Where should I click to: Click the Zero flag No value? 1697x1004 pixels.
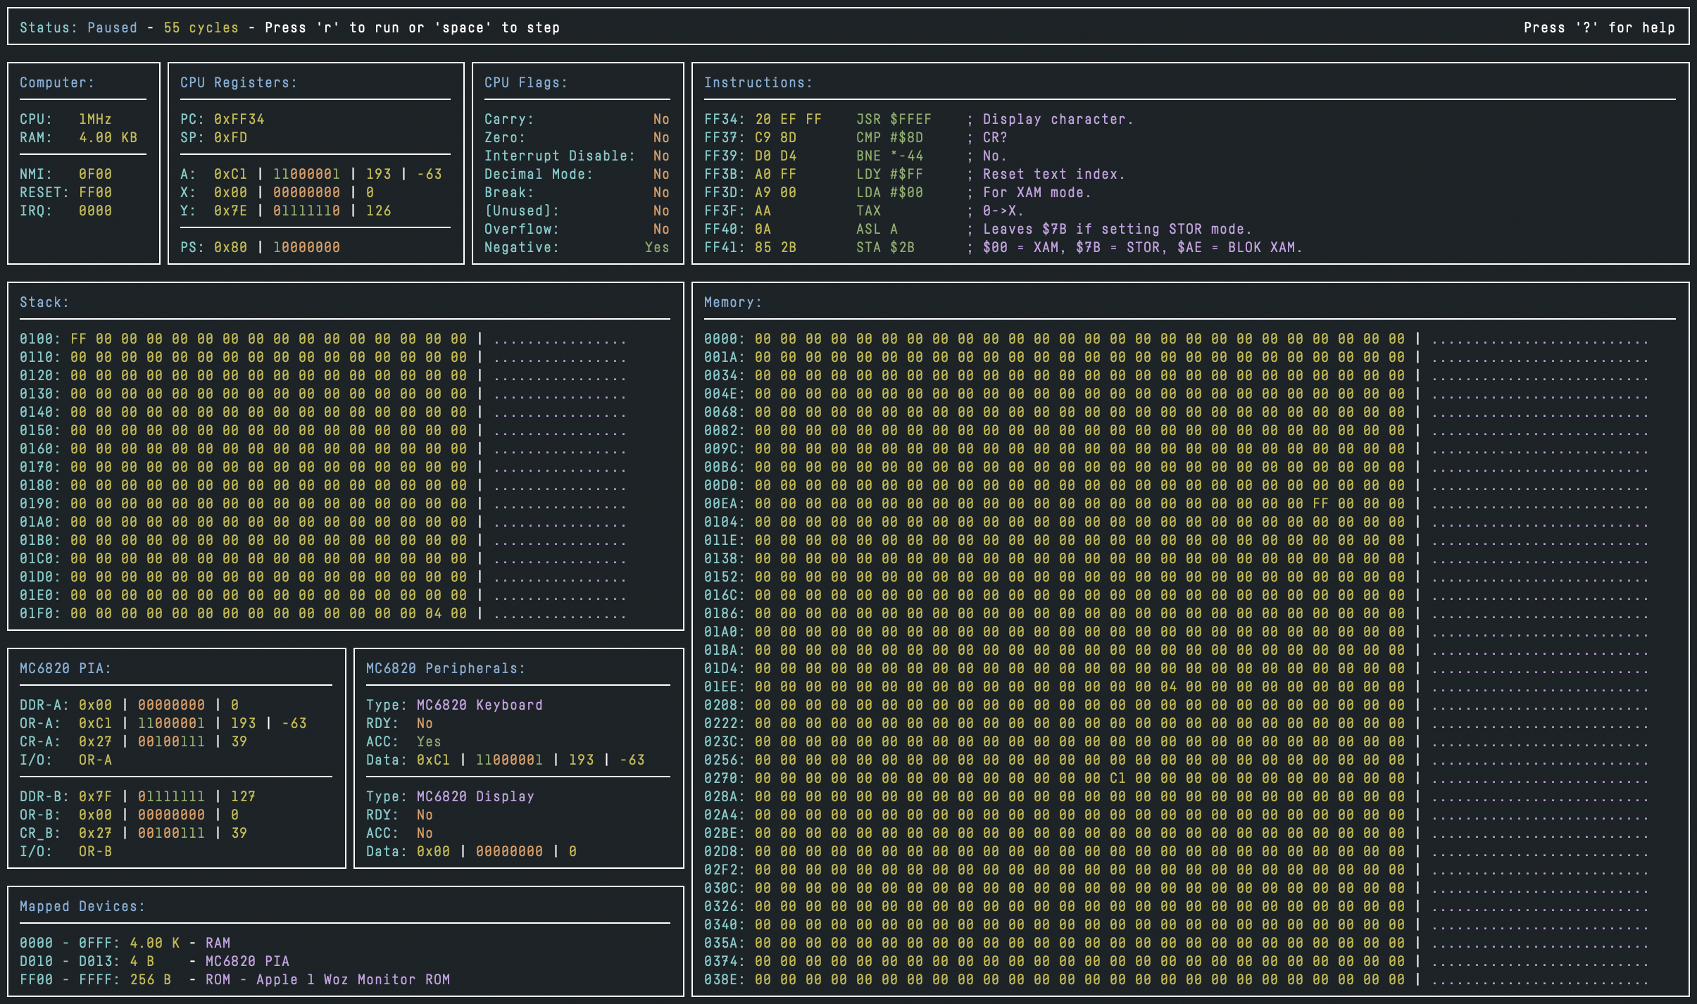point(660,137)
